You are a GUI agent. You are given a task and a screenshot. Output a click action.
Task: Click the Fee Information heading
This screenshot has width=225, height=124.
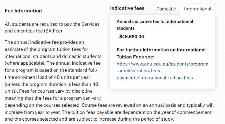click(23, 11)
